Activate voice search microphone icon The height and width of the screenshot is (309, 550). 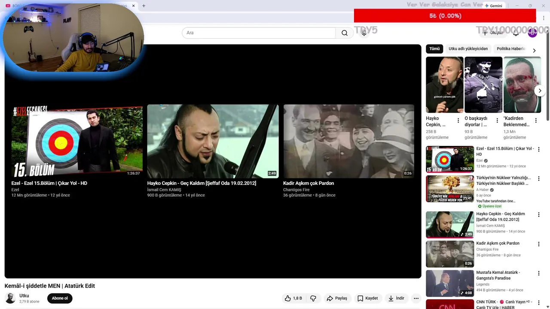click(364, 33)
